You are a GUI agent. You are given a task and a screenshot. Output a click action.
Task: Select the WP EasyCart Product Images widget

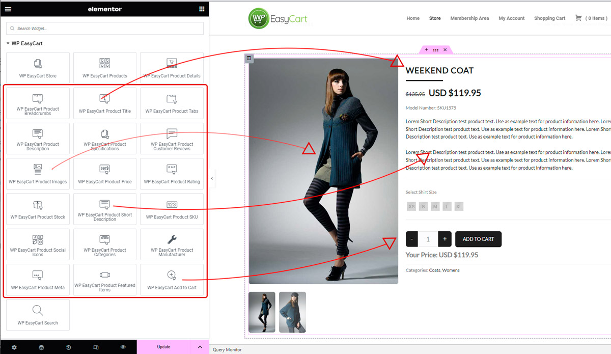38,174
